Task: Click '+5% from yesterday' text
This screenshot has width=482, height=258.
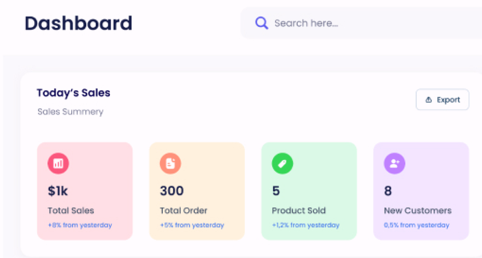Action: 192,225
